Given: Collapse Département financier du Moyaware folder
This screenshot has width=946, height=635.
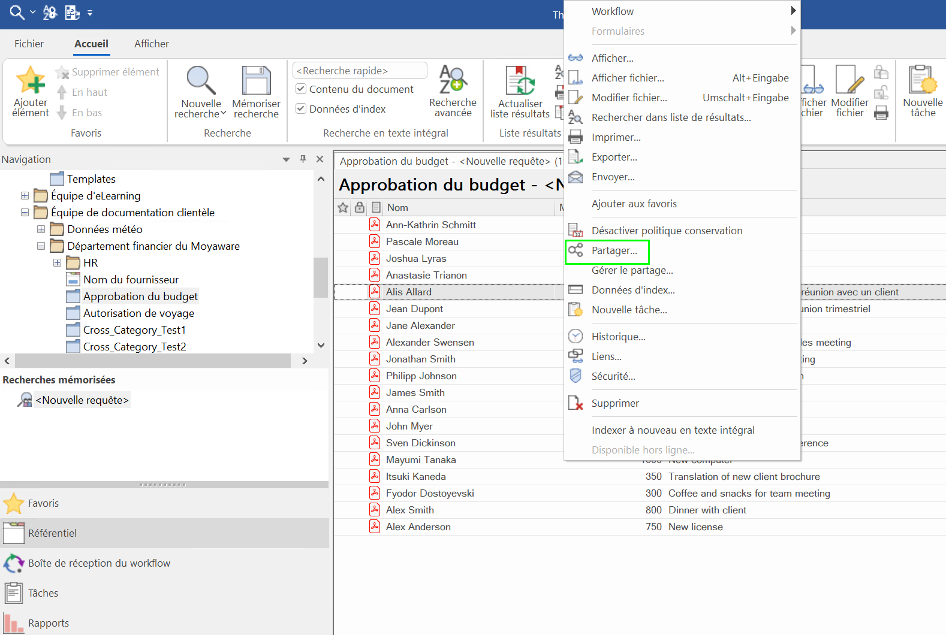Looking at the screenshot, I should point(41,246).
